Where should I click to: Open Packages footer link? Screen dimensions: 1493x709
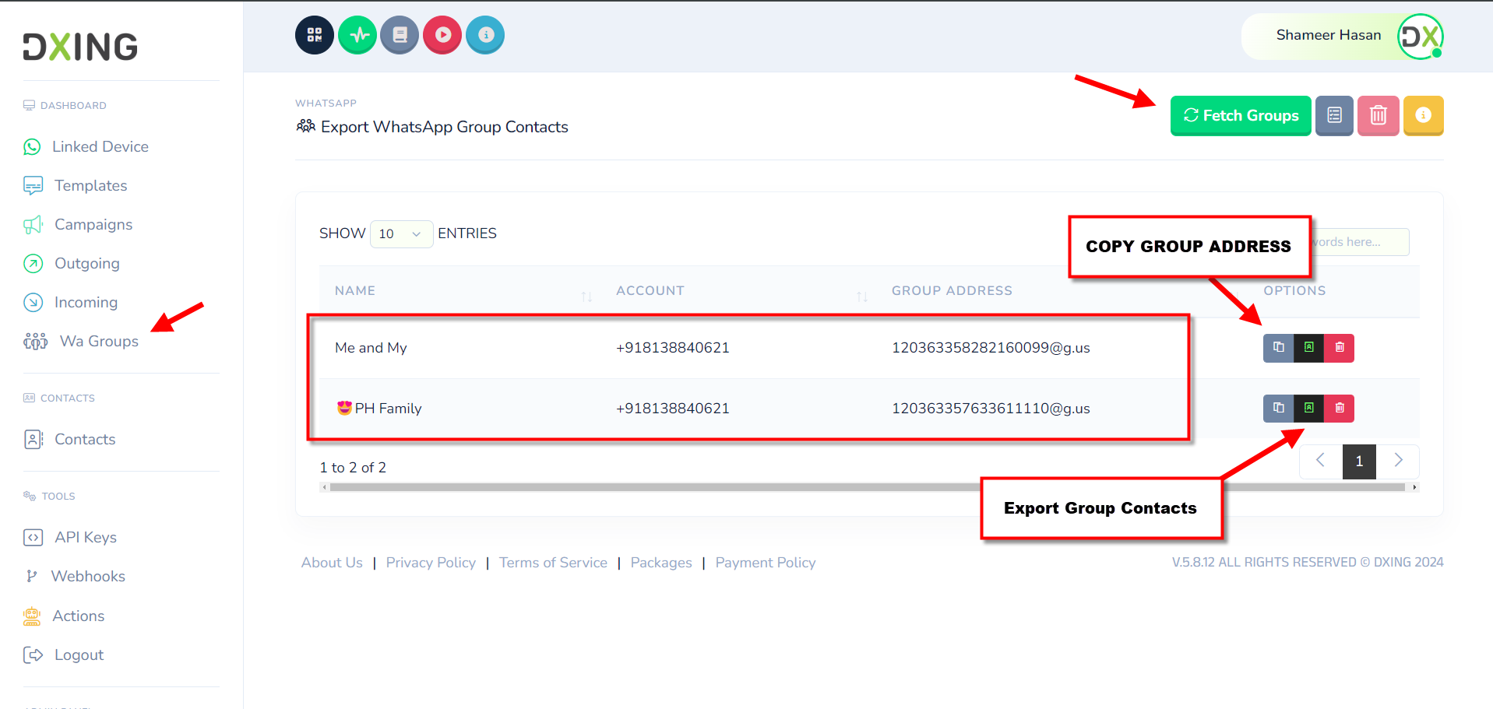[x=661, y=563]
